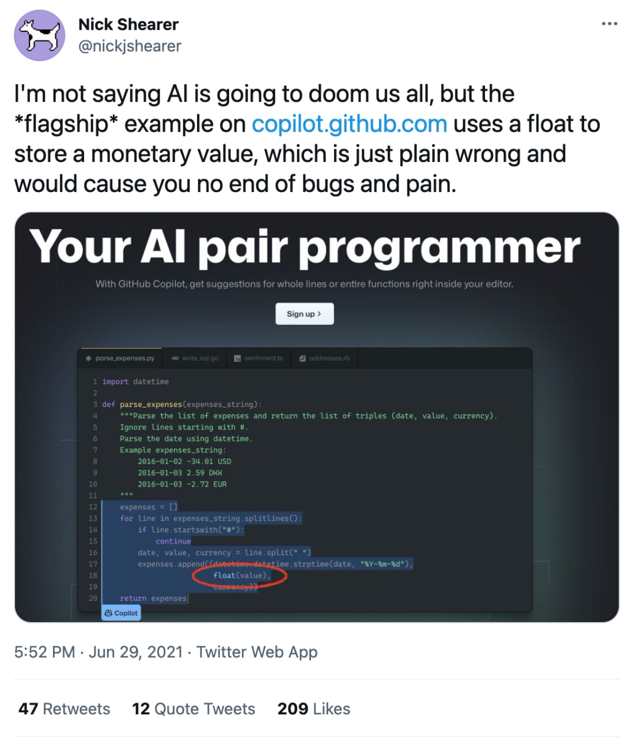Click the parse_expenses.py file icon tab
The image size is (637, 738).
pos(88,358)
